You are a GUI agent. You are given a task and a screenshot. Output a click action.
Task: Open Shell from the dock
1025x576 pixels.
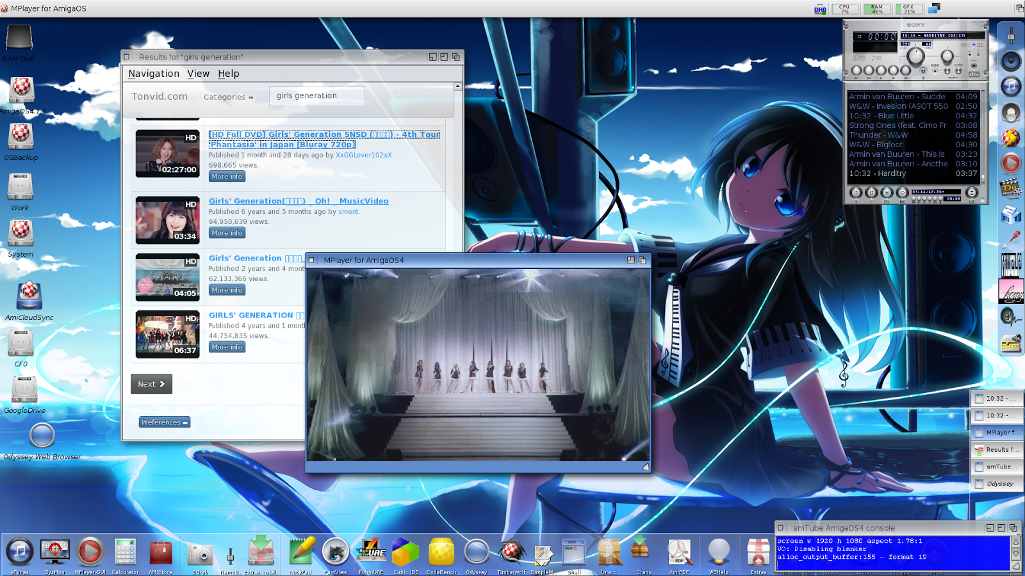pyautogui.click(x=574, y=552)
